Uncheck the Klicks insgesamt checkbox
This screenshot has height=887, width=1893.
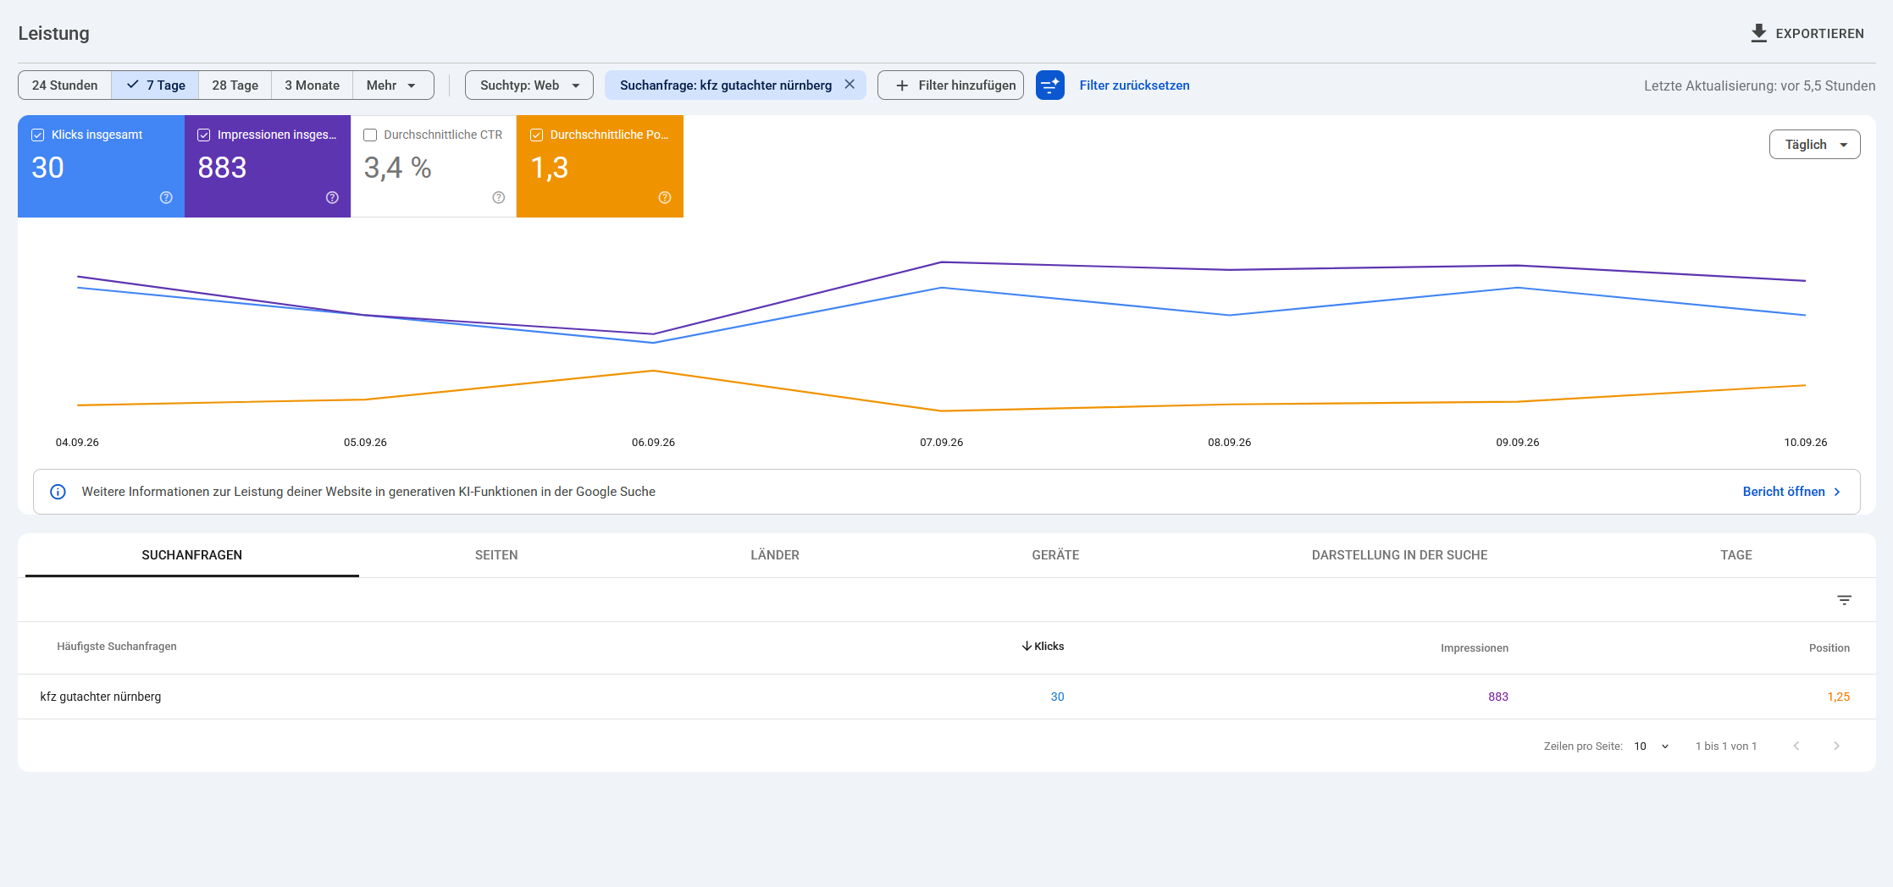click(38, 135)
